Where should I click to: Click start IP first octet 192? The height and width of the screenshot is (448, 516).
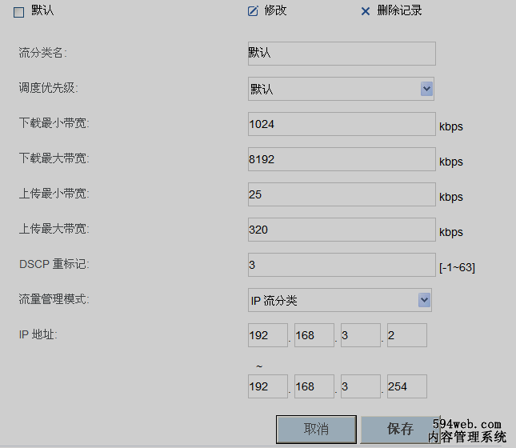pyautogui.click(x=268, y=335)
